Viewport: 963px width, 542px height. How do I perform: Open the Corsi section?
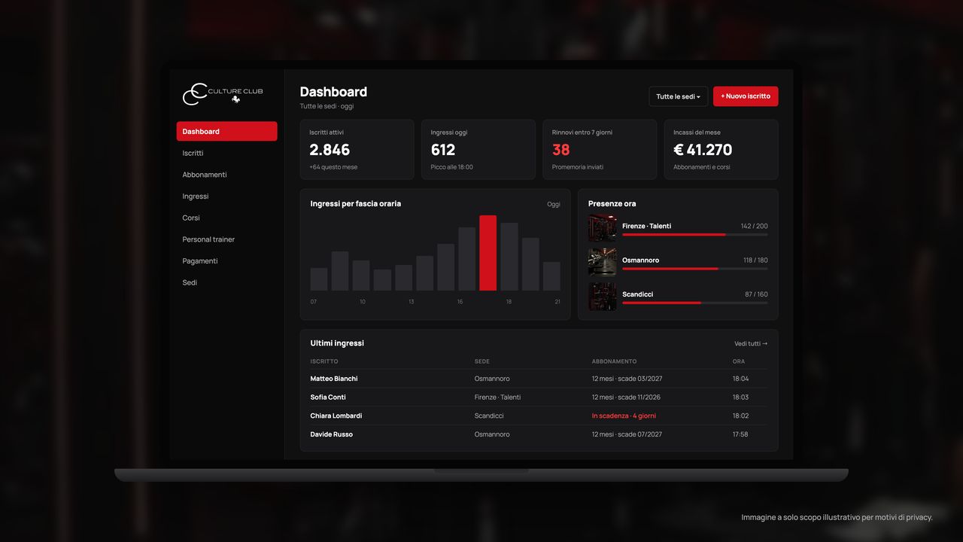[x=191, y=218]
